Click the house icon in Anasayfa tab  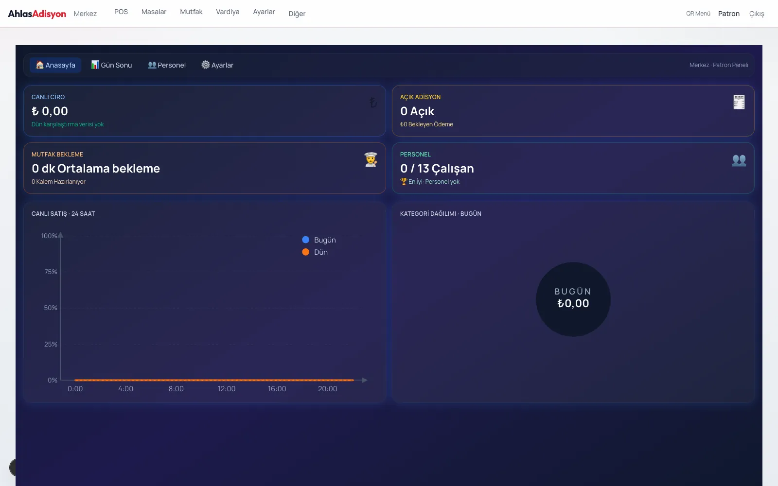coord(40,65)
